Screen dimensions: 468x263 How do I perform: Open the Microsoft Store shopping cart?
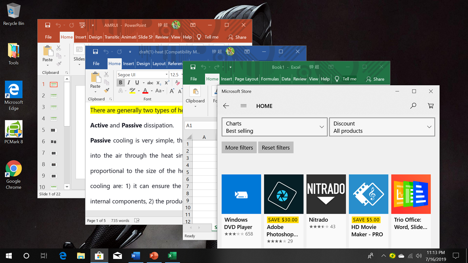pos(431,106)
